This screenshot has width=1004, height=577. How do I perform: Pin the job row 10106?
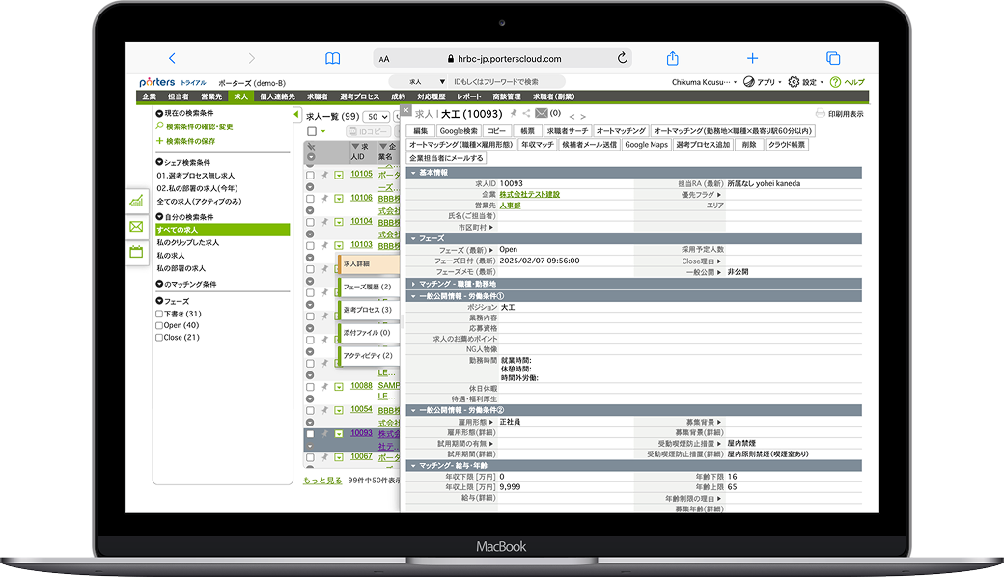click(x=324, y=199)
